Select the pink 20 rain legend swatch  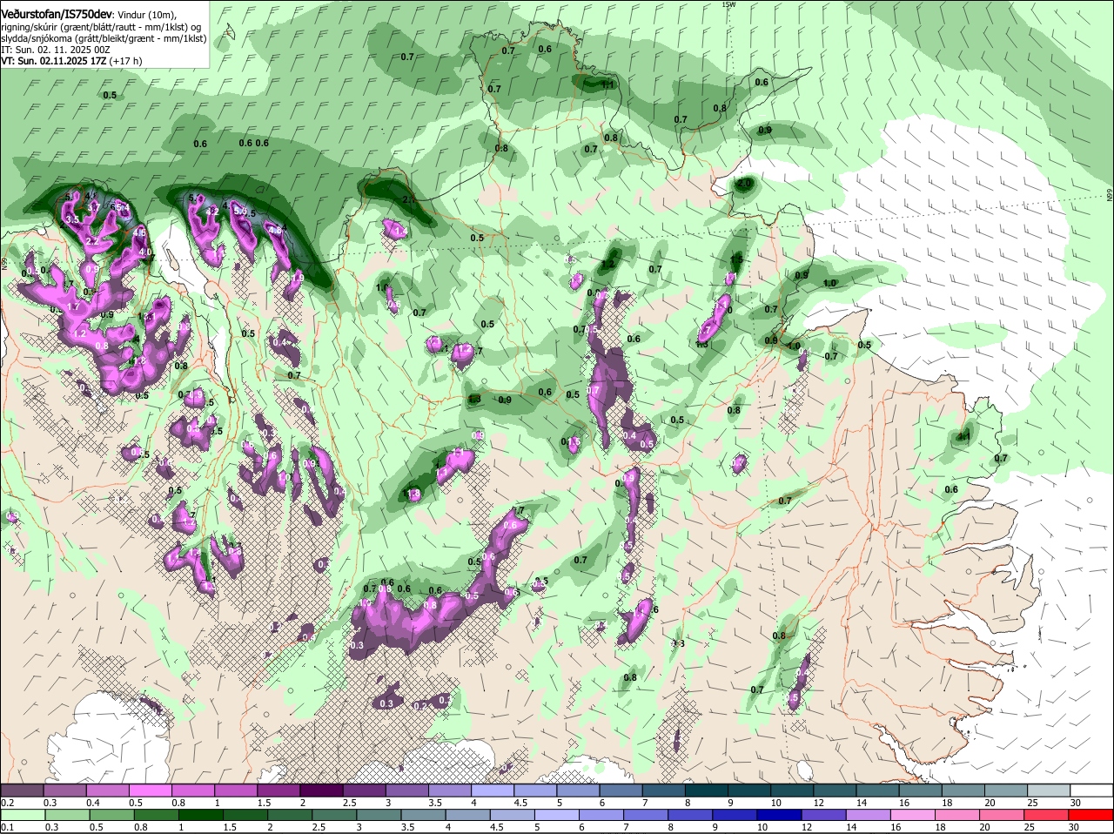[1003, 815]
